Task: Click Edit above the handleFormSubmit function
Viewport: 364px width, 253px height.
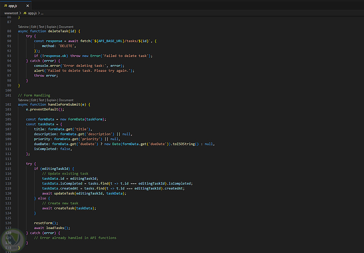Action: point(34,100)
